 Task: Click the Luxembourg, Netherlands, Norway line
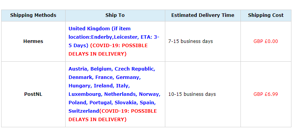[x=114, y=94]
